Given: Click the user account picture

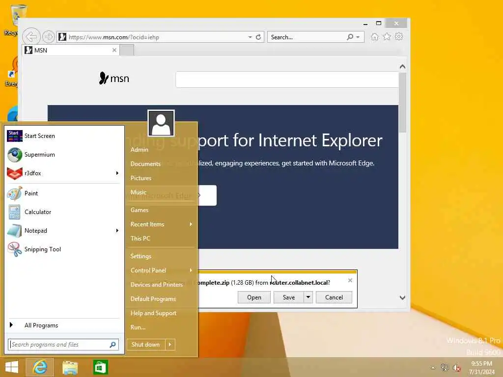Looking at the screenshot, I should click(x=161, y=123).
